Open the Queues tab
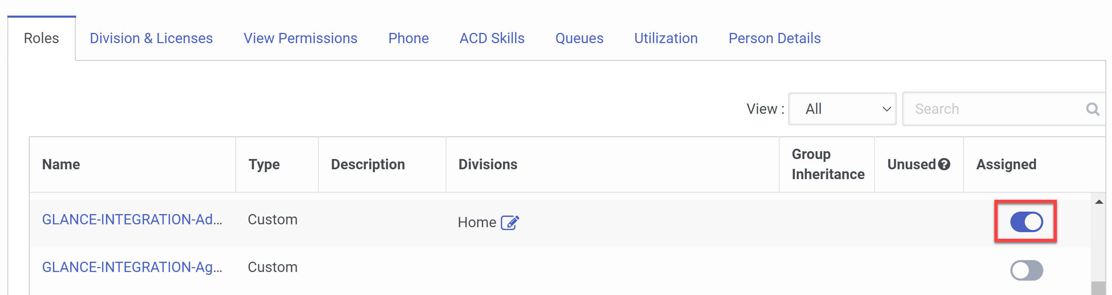Image resolution: width=1112 pixels, height=295 pixels. (x=579, y=38)
